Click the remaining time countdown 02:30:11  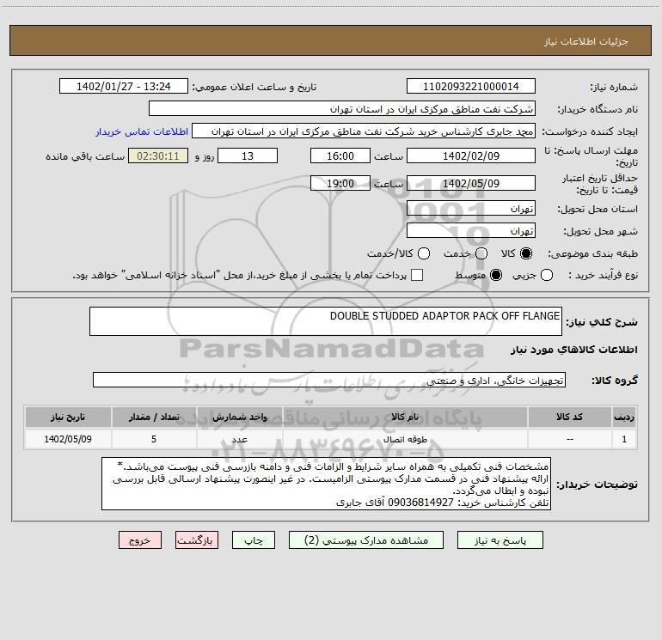click(158, 155)
